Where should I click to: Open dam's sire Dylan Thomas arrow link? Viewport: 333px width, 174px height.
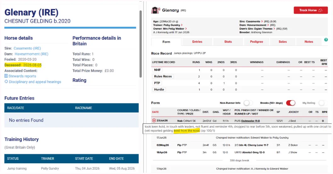point(274,29)
